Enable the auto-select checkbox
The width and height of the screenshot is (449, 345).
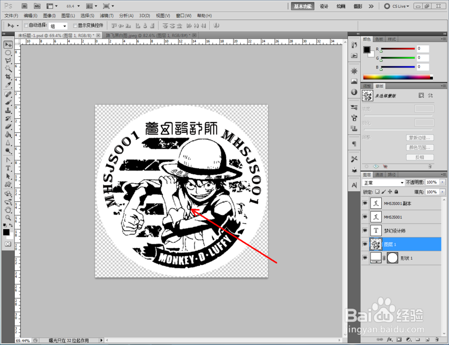pyautogui.click(x=26, y=26)
